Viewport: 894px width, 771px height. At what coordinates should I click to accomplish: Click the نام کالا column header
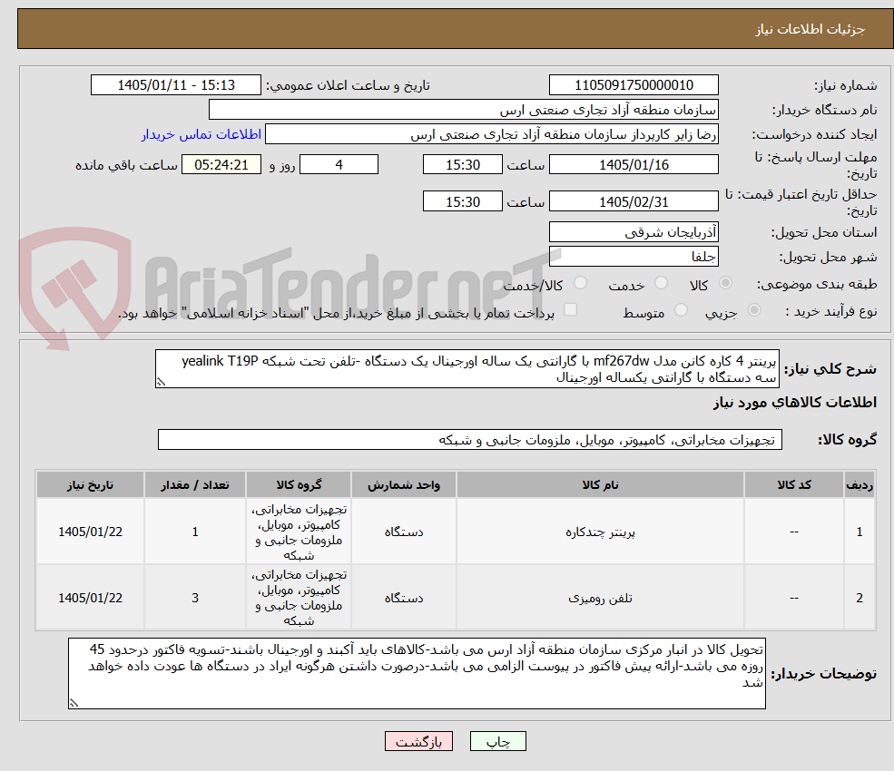click(x=600, y=484)
